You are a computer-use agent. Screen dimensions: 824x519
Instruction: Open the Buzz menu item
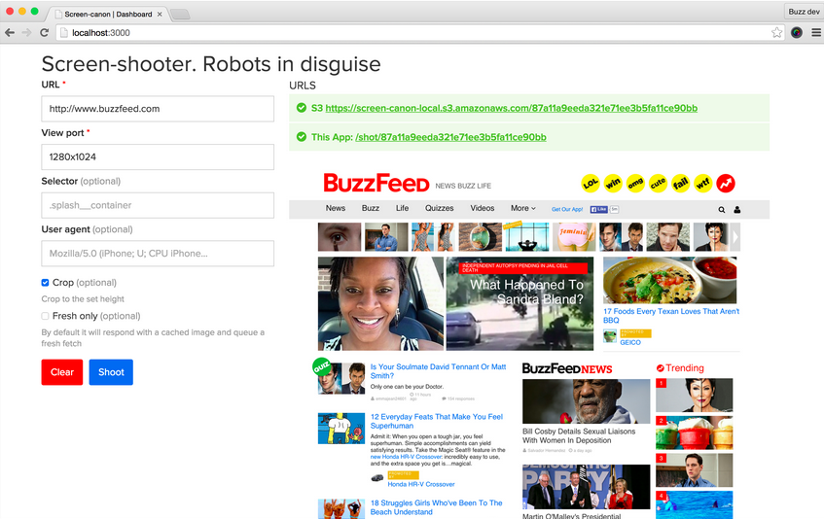[371, 208]
